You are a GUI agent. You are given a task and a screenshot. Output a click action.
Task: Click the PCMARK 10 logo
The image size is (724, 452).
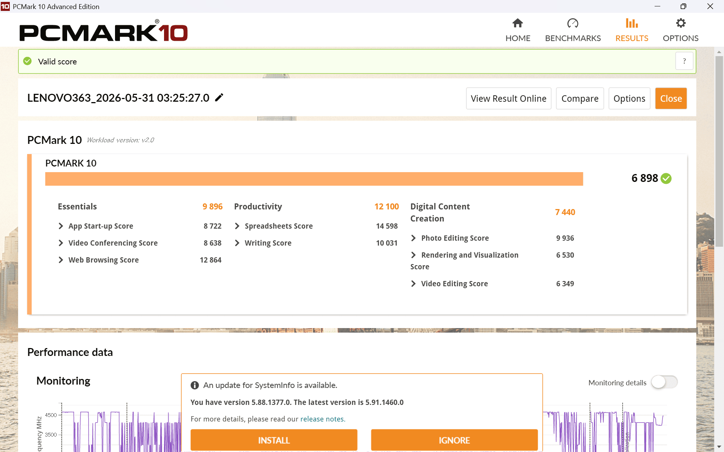click(103, 31)
